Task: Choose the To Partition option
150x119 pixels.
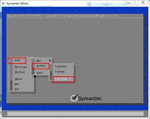Action: pos(61,67)
